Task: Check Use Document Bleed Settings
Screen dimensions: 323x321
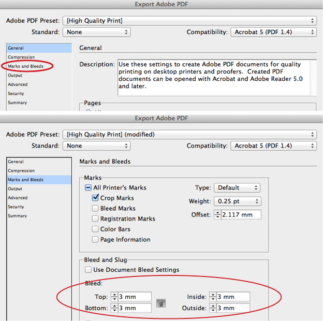Action: coord(88,270)
